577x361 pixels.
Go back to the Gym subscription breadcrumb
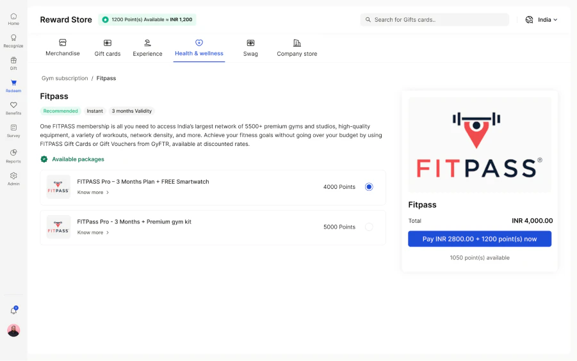point(65,78)
